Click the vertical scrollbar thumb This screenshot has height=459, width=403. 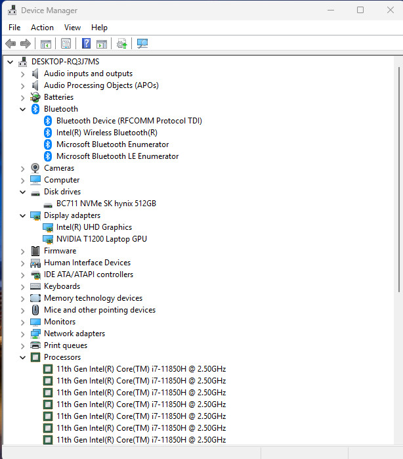[x=399, y=179]
